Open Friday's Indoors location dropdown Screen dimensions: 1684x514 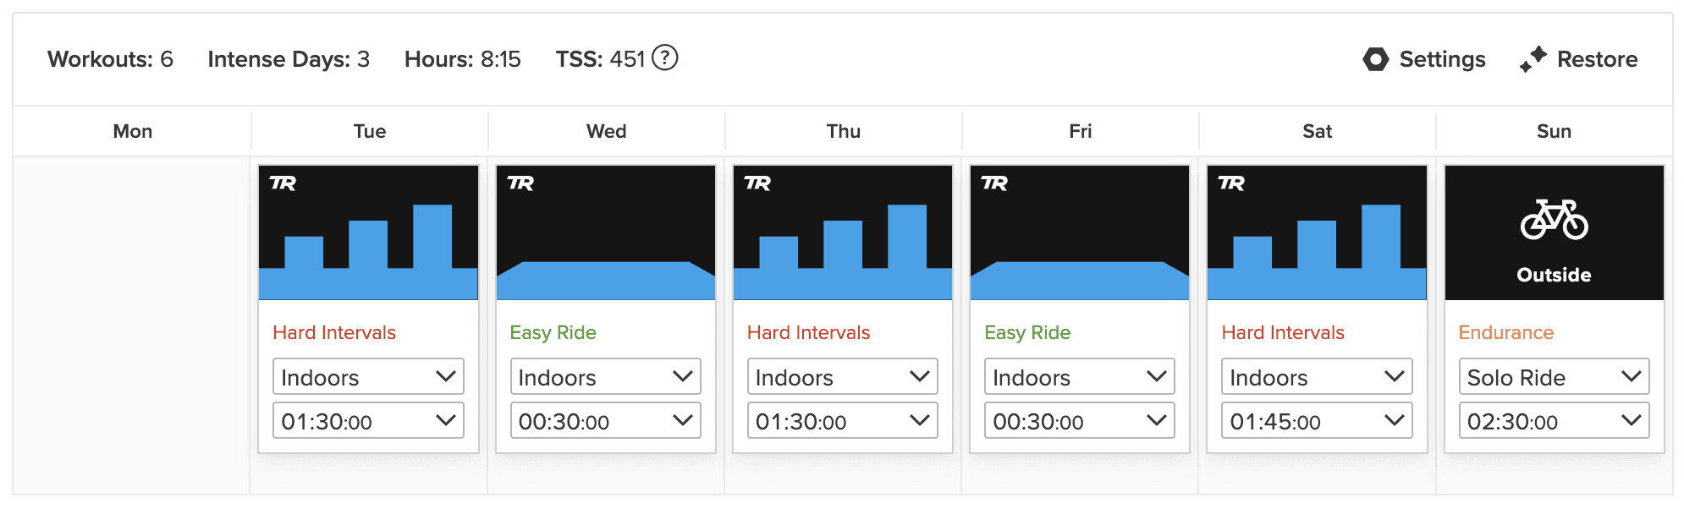tap(1079, 377)
